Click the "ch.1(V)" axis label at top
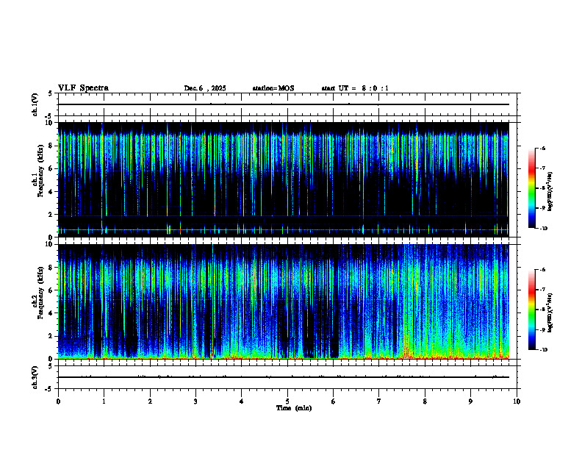582x450 pixels. point(35,104)
